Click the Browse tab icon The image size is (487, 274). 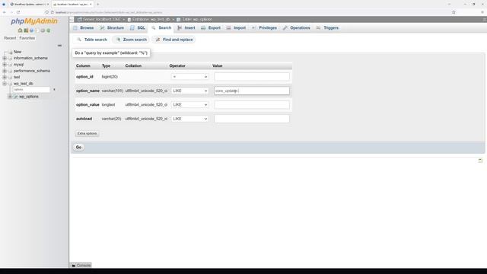pyautogui.click(x=75, y=28)
